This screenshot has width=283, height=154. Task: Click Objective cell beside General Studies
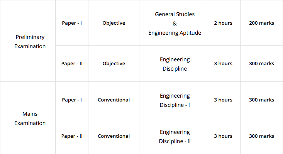[114, 23]
